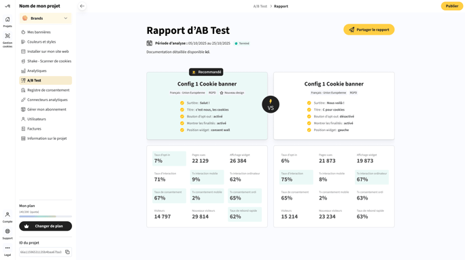This screenshot has width=465, height=260.
Task: Click the 7% Taux d'opt-in value
Action: [x=158, y=161]
